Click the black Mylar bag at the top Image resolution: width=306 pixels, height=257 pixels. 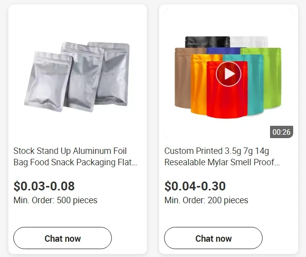click(200, 41)
